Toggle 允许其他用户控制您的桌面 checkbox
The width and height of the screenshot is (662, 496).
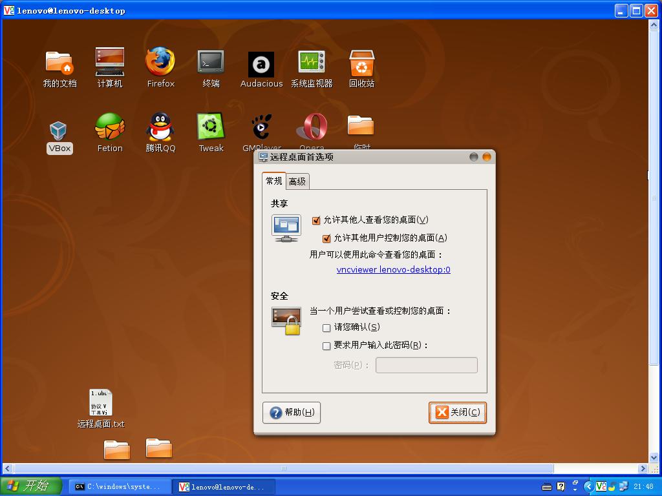tap(326, 238)
